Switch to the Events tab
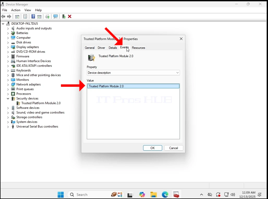This screenshot has width=268, height=199. (x=124, y=47)
